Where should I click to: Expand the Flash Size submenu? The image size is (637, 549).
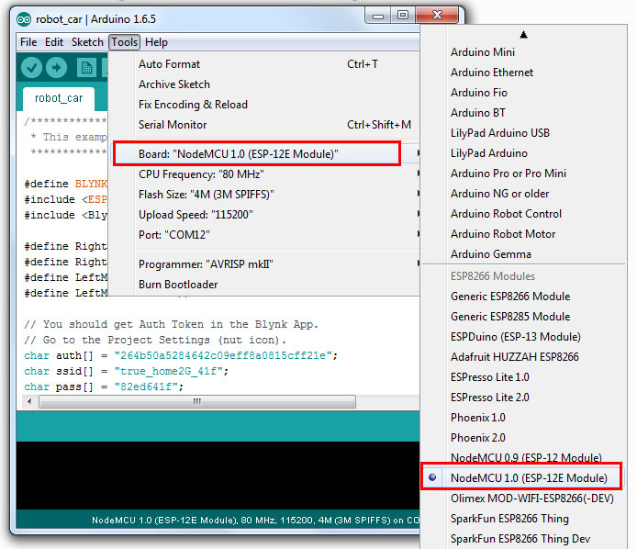click(265, 195)
